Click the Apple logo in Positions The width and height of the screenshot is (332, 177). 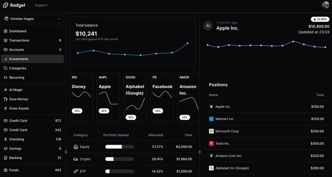(x=211, y=107)
